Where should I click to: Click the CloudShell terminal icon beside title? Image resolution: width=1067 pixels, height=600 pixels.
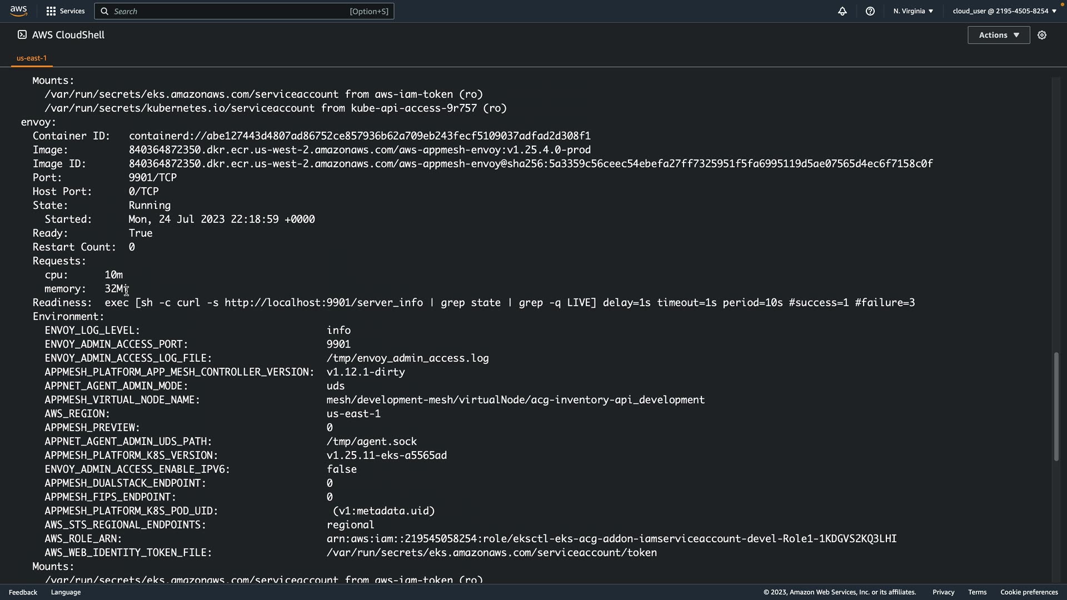click(x=22, y=34)
